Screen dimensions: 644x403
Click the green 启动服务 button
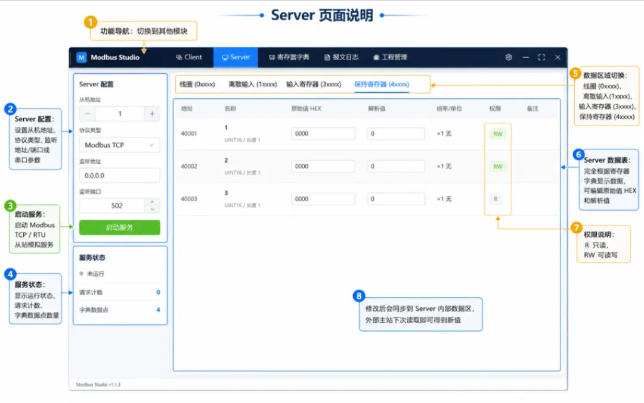[119, 227]
